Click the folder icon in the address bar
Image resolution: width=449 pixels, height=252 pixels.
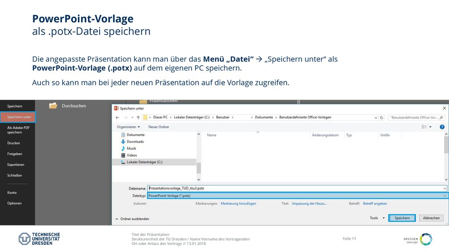tap(145, 117)
